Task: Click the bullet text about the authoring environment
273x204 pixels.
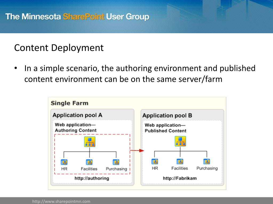Action: (140, 74)
